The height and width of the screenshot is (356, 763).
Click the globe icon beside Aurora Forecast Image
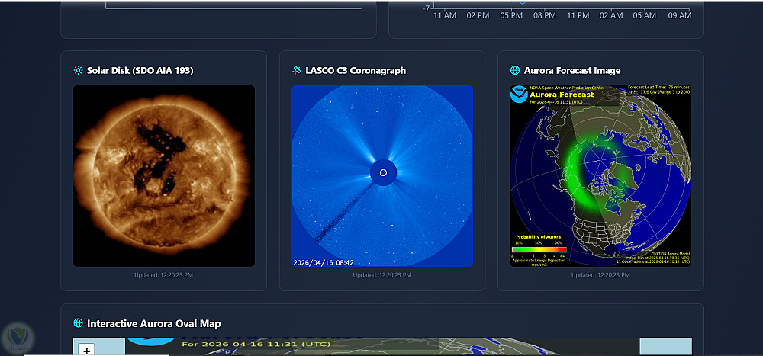515,71
